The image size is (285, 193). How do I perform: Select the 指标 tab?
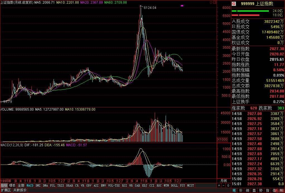(4, 185)
